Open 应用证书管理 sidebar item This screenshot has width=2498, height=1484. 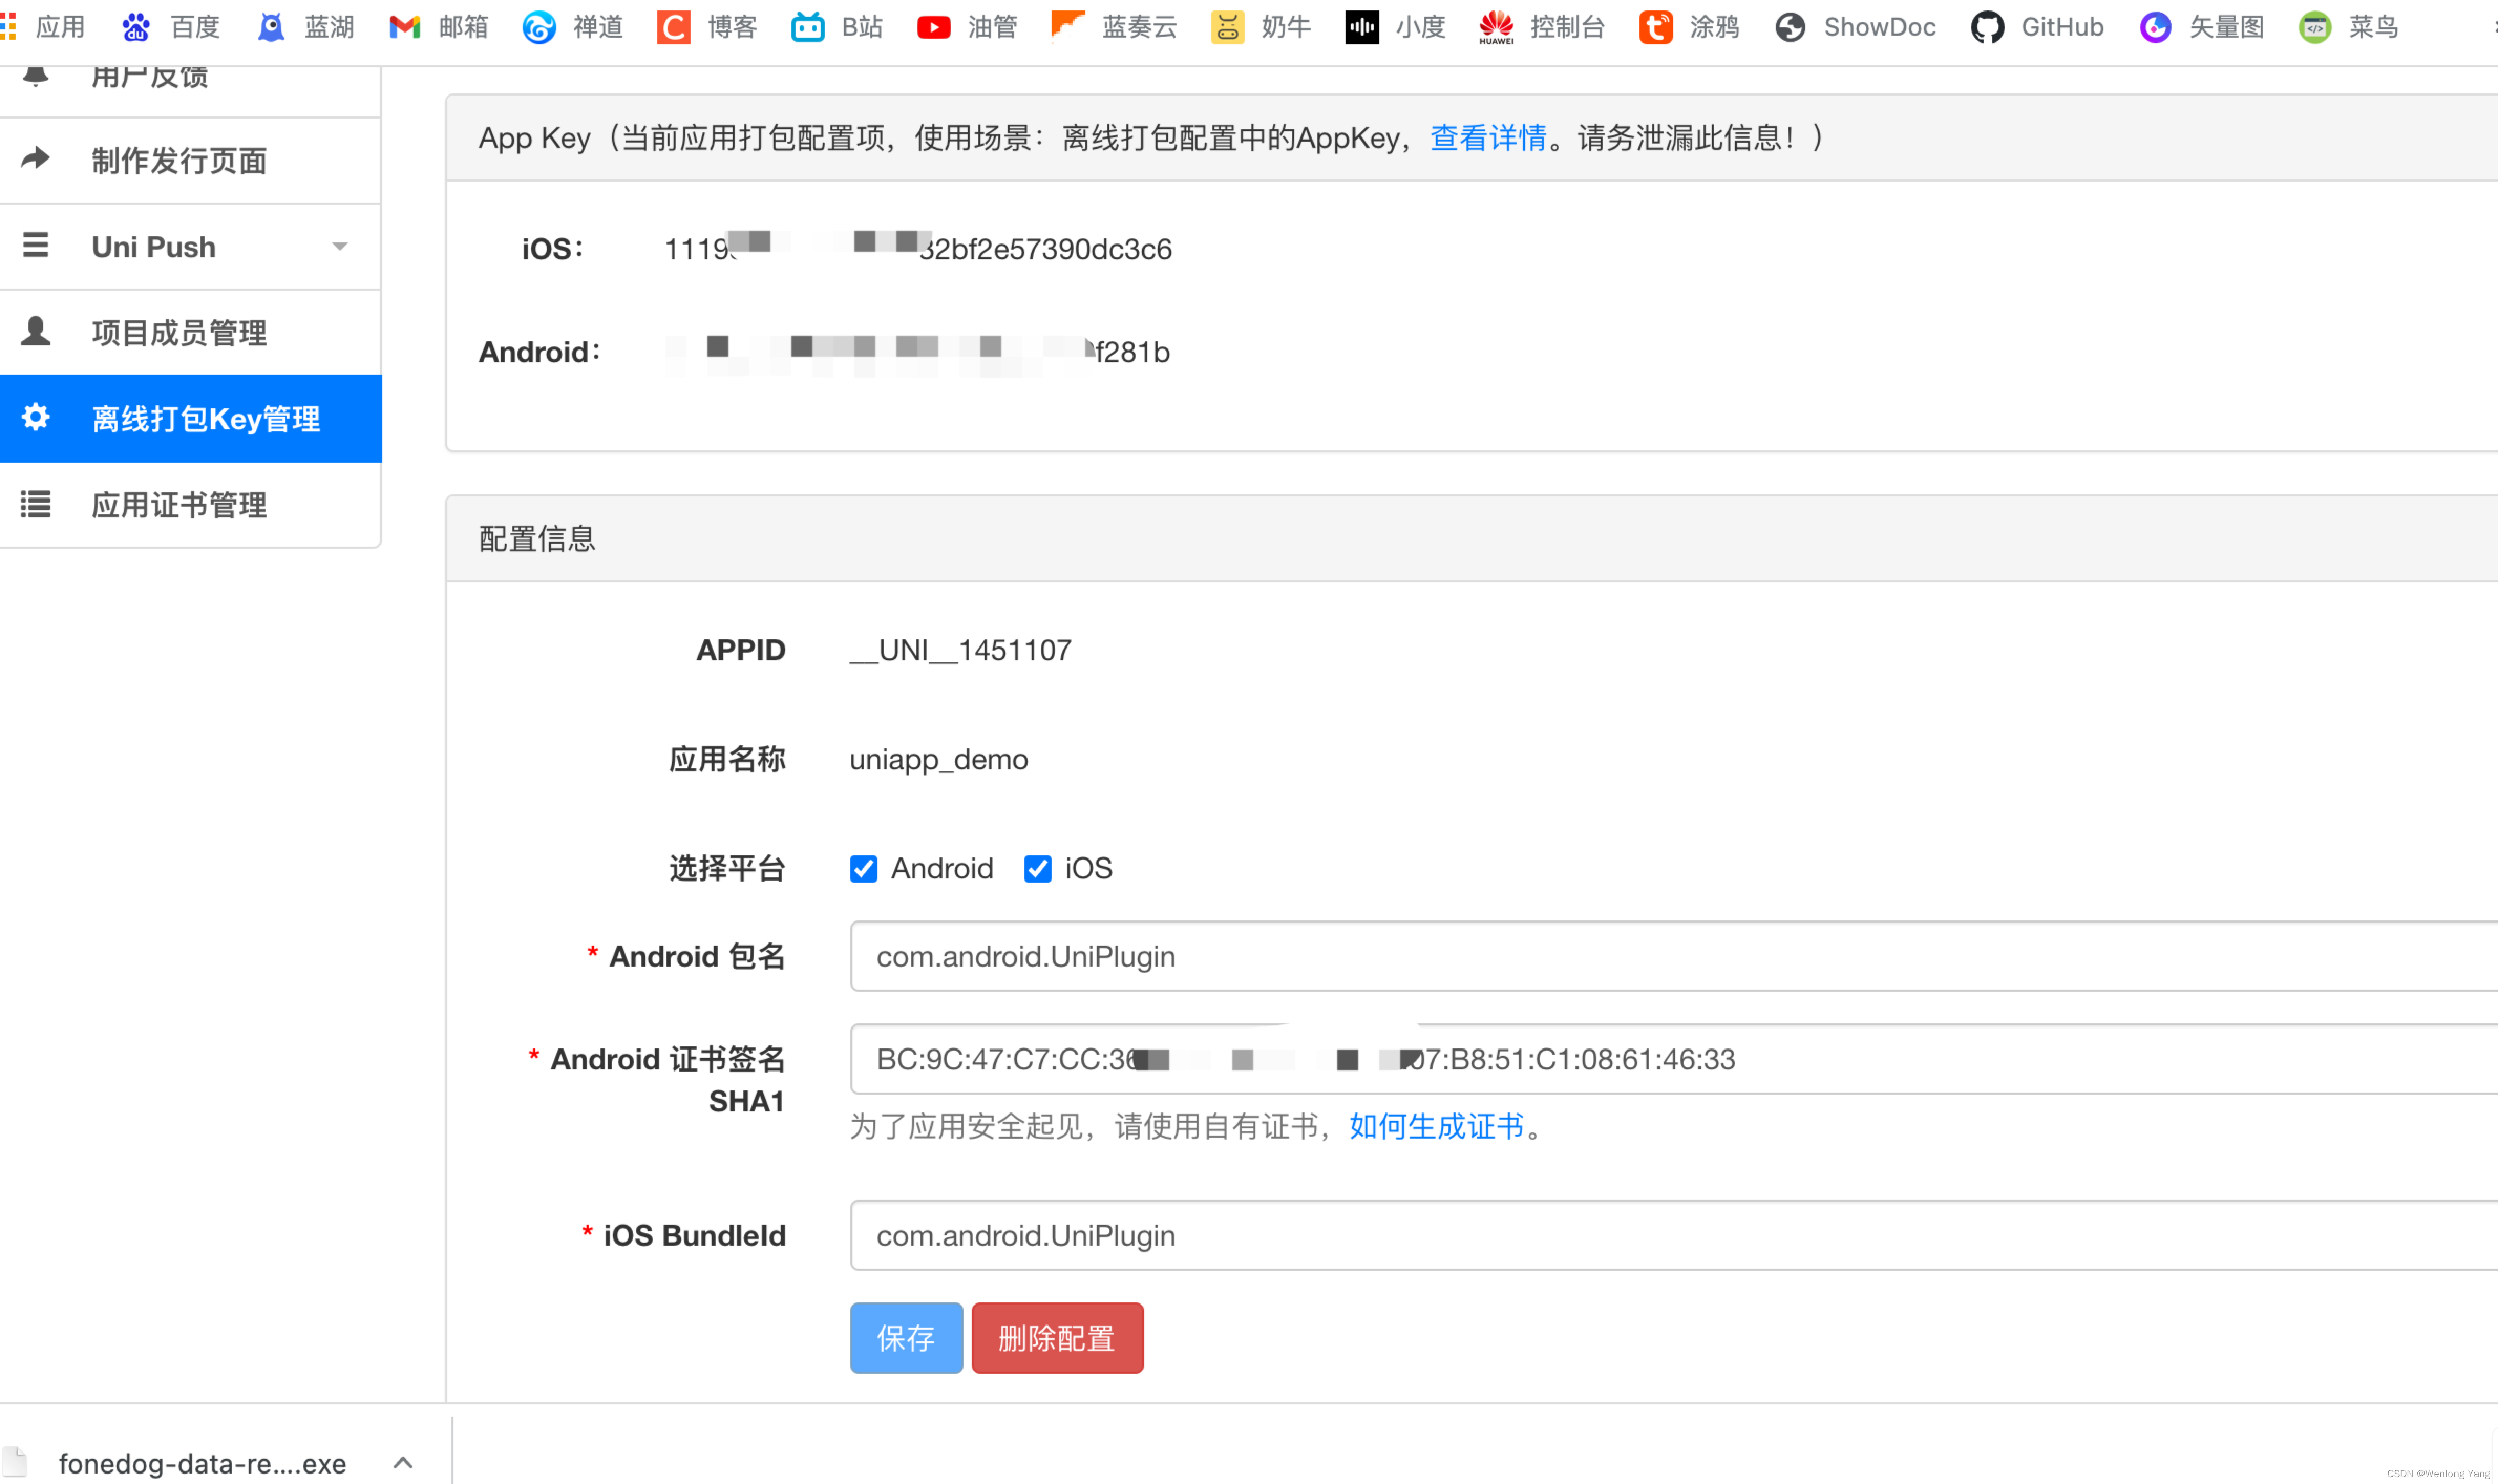[179, 504]
